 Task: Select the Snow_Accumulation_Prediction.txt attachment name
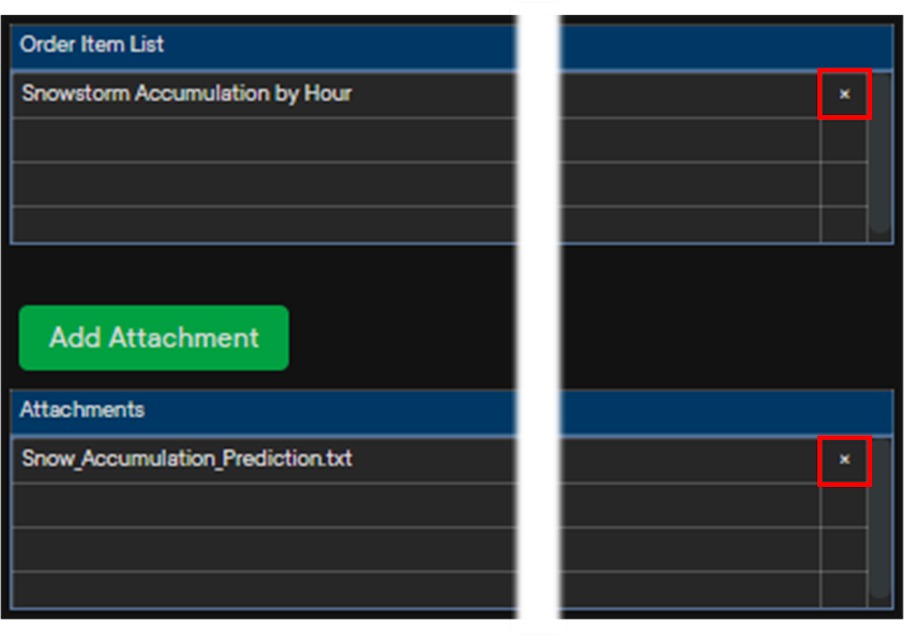click(186, 459)
